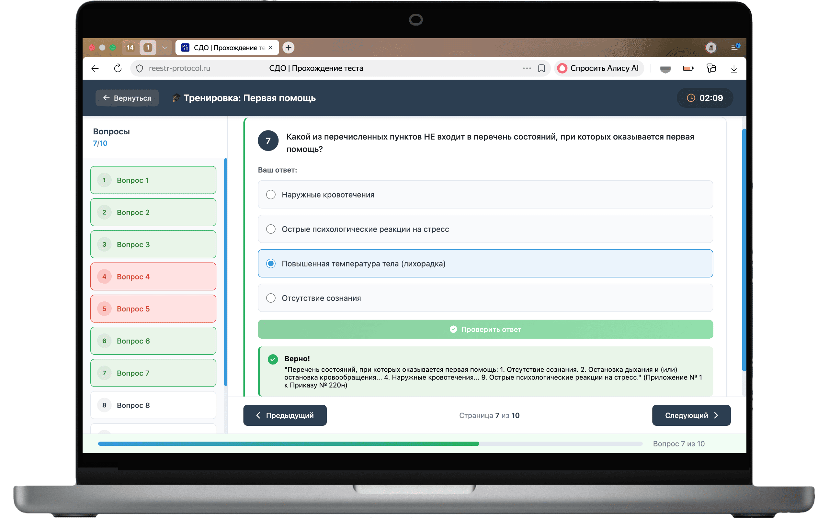Viewport: 829px width, 518px height.
Task: Close the СДО tab with X
Action: click(270, 48)
